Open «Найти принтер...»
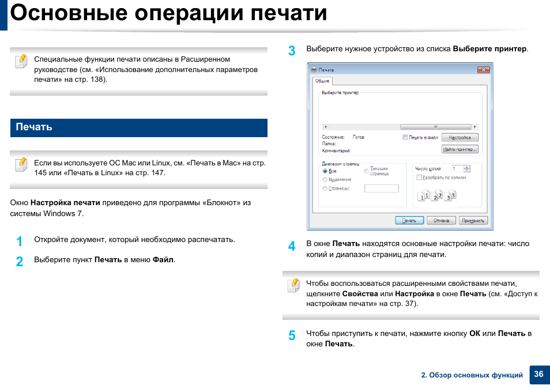550x389 pixels. click(460, 149)
